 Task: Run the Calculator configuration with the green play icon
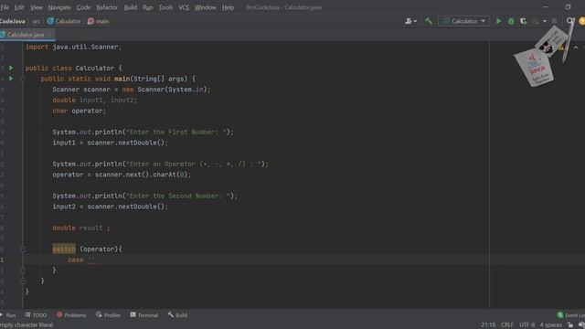(498, 21)
